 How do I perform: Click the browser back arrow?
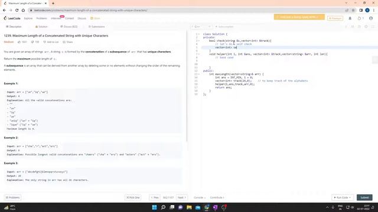(4, 11)
